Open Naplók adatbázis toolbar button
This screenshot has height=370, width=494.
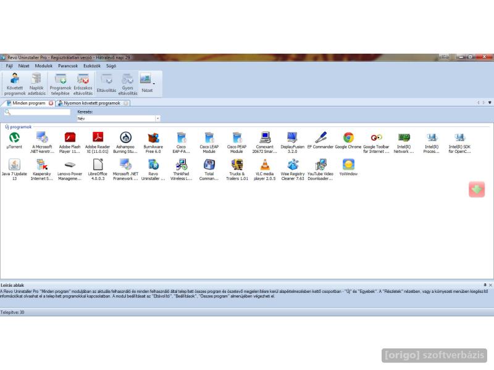point(36,84)
